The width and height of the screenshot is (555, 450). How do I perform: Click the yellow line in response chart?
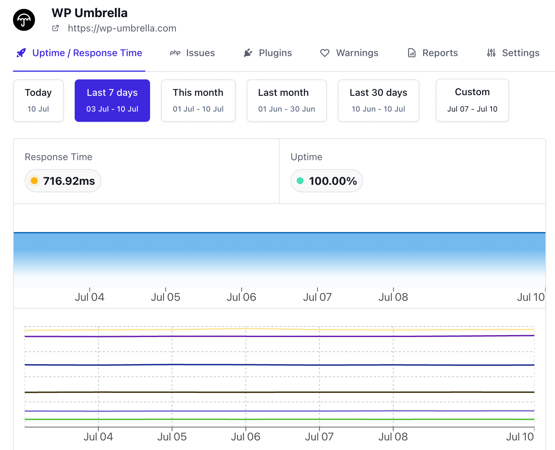coord(280,329)
